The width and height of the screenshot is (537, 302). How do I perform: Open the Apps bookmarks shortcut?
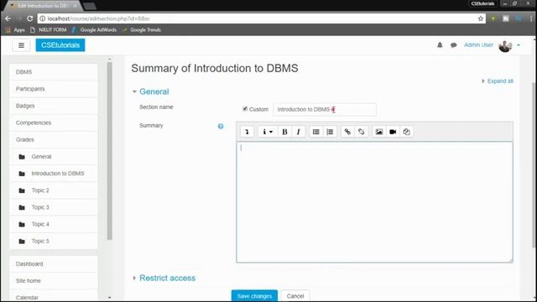(x=15, y=30)
